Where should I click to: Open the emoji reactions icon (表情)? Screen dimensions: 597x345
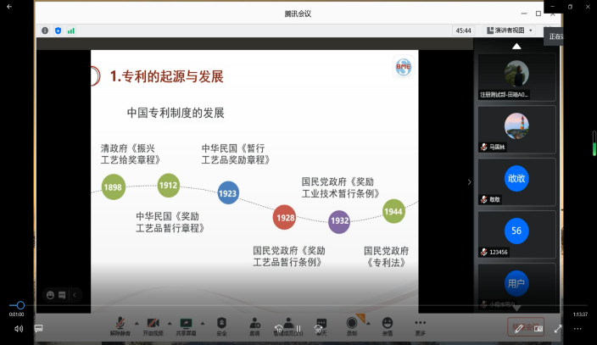pyautogui.click(x=388, y=324)
